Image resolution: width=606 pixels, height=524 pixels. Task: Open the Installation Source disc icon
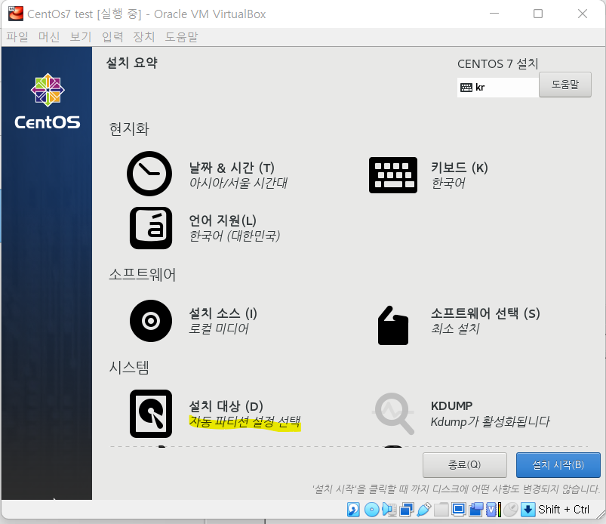(x=151, y=321)
